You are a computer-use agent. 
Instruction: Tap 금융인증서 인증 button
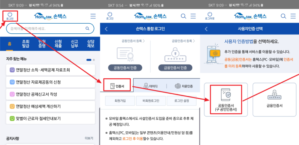click(175, 68)
